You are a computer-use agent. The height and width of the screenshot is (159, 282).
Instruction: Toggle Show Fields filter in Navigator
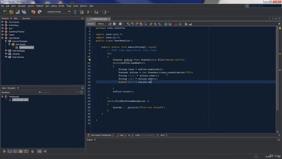click(10, 151)
